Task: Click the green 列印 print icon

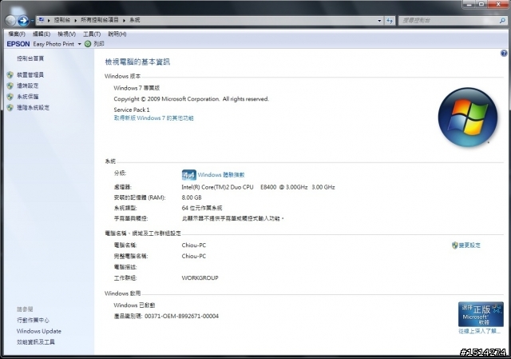Action: coord(88,44)
